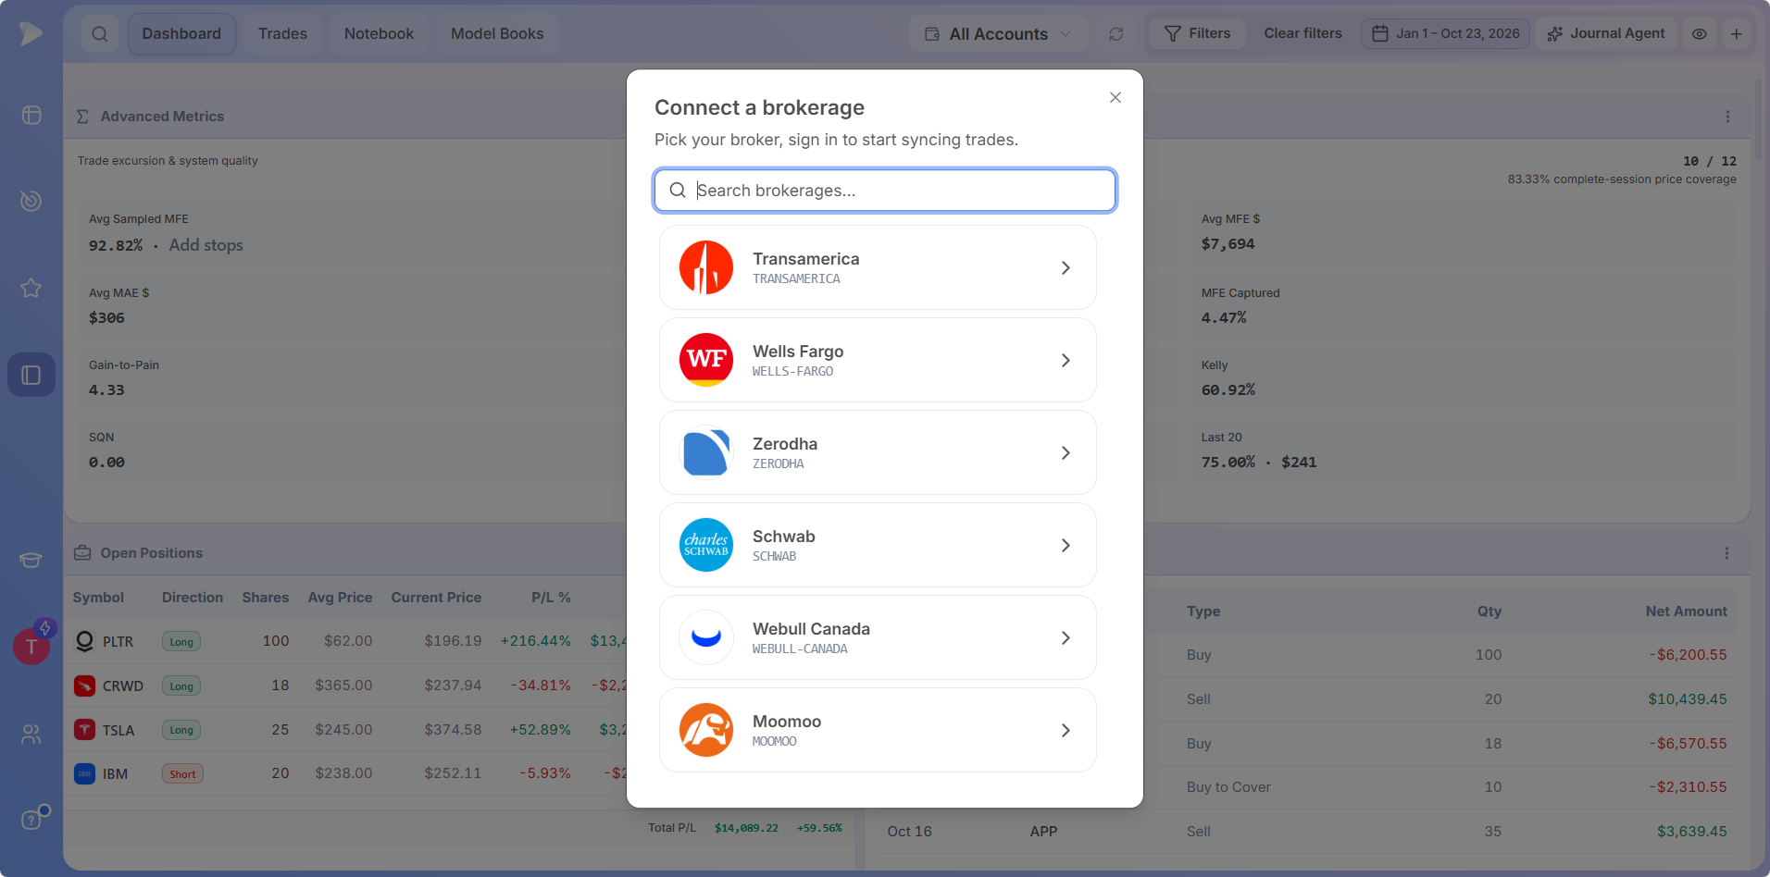
Task: Select the Charles Schwab logo
Action: coord(706,545)
